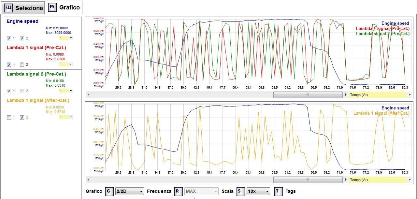
Task: Click the T shortcut icon for Tags
Action: point(277,191)
